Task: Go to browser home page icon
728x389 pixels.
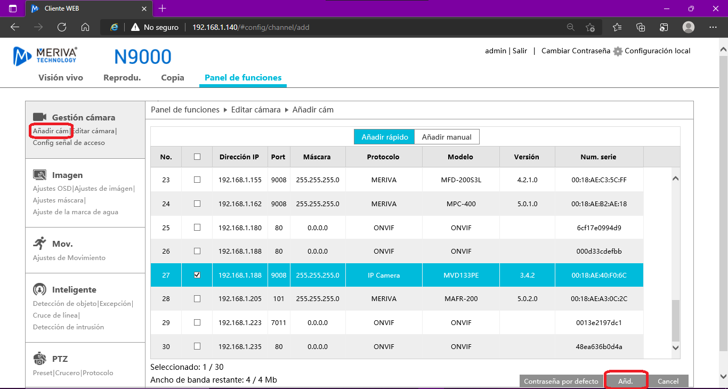Action: (85, 27)
